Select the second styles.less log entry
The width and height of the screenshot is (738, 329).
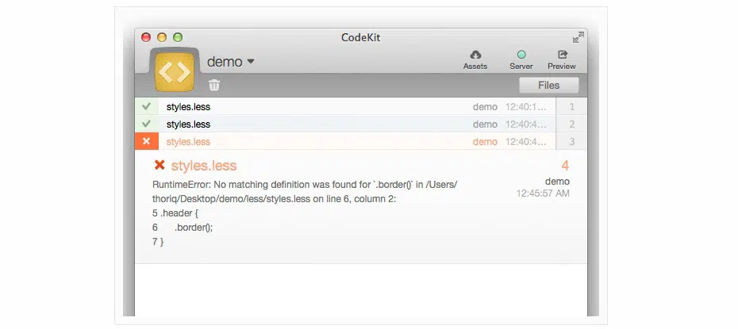(x=188, y=124)
